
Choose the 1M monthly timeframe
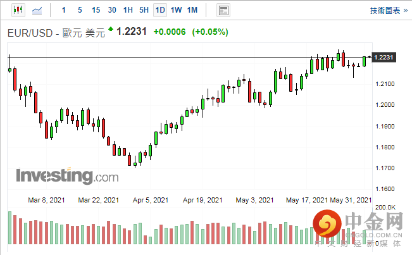tap(192, 10)
